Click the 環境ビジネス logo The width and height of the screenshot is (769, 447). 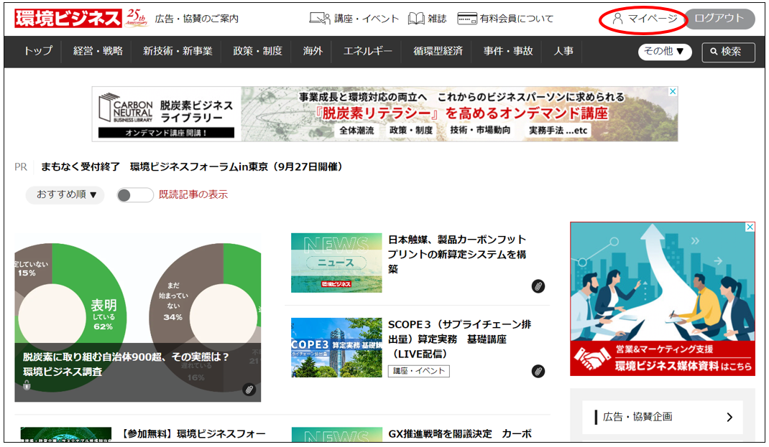pos(68,19)
